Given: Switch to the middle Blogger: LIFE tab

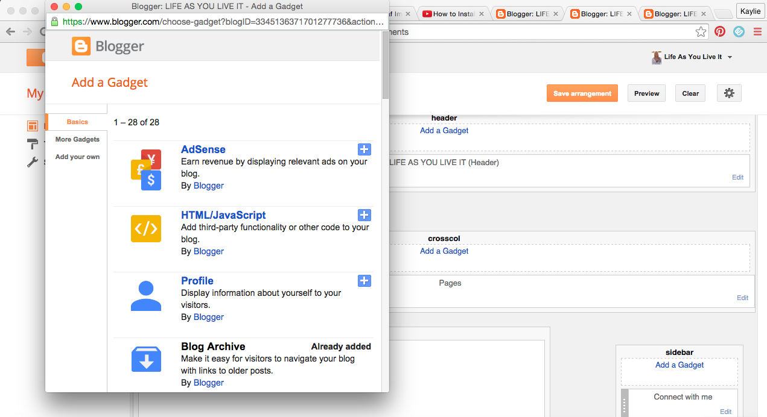Looking at the screenshot, I should (x=601, y=13).
